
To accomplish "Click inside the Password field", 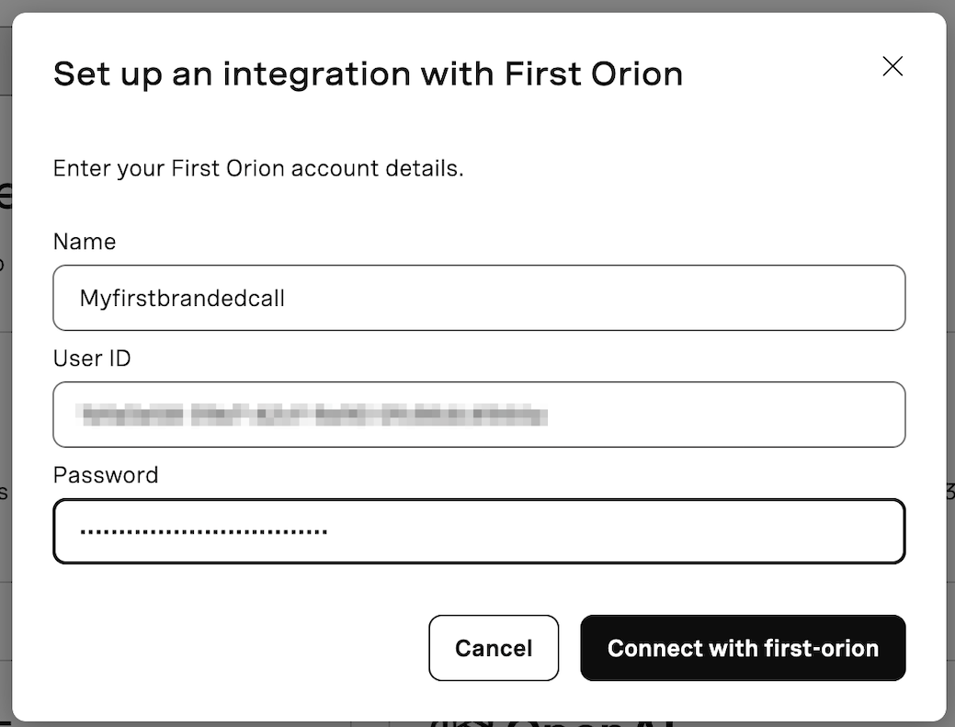I will [x=479, y=530].
